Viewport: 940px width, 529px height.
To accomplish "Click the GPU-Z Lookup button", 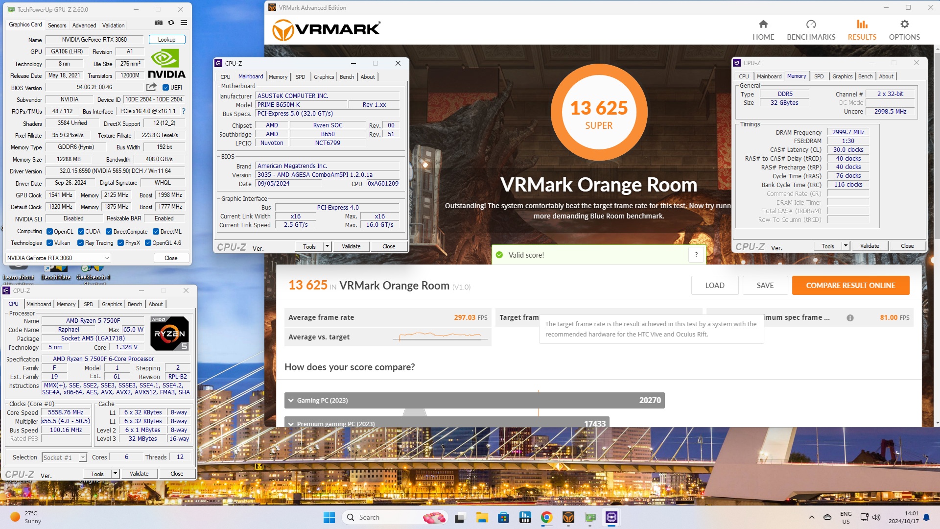I will 166,40.
